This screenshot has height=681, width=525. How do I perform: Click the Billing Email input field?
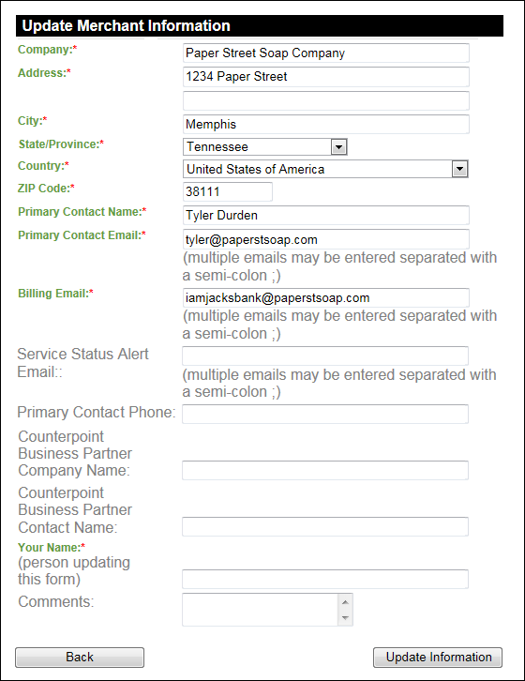pyautogui.click(x=325, y=298)
